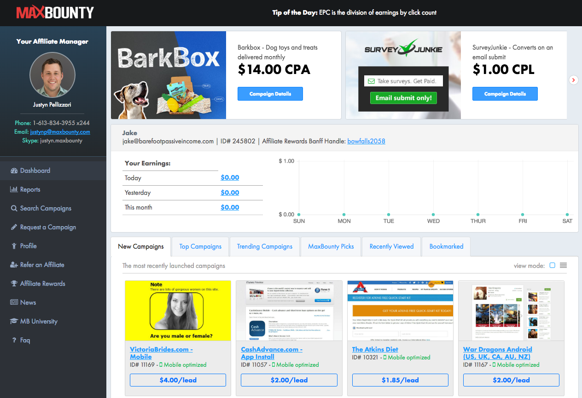Screen dimensions: 582x398
Task: Advance featured campaigns with the red arrow
Action: [x=573, y=80]
